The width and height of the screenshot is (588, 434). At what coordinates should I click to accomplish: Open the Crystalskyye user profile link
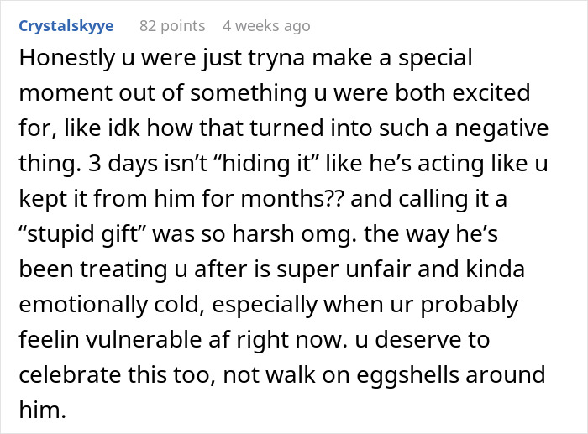pos(66,26)
